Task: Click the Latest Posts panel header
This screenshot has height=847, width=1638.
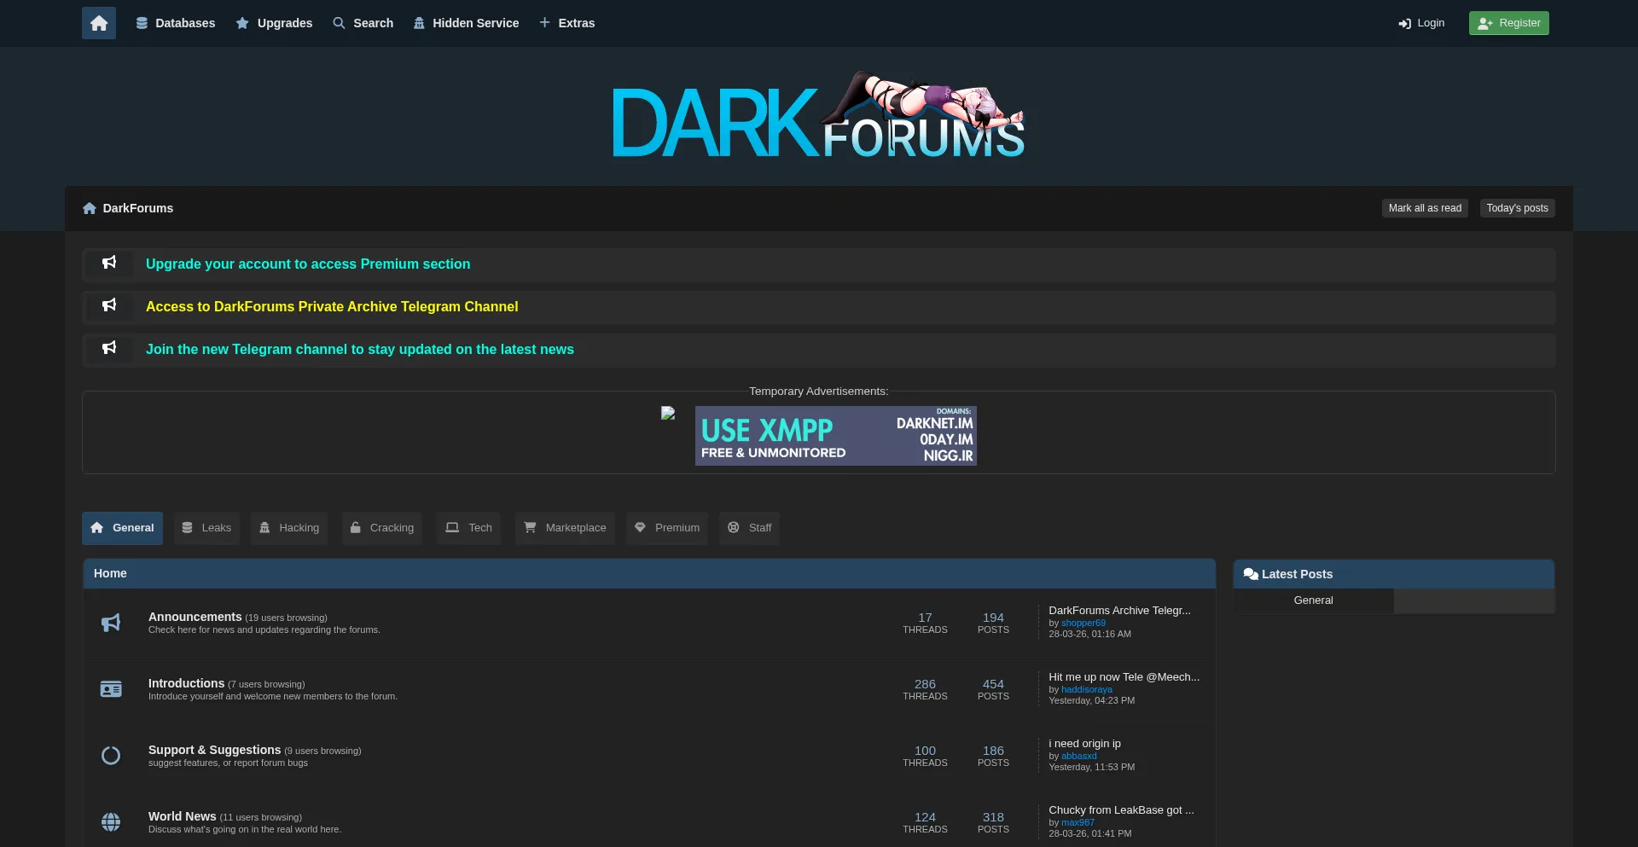Action: (x=1394, y=574)
